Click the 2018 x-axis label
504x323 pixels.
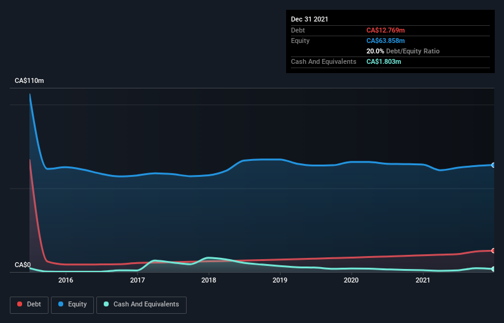(209, 280)
